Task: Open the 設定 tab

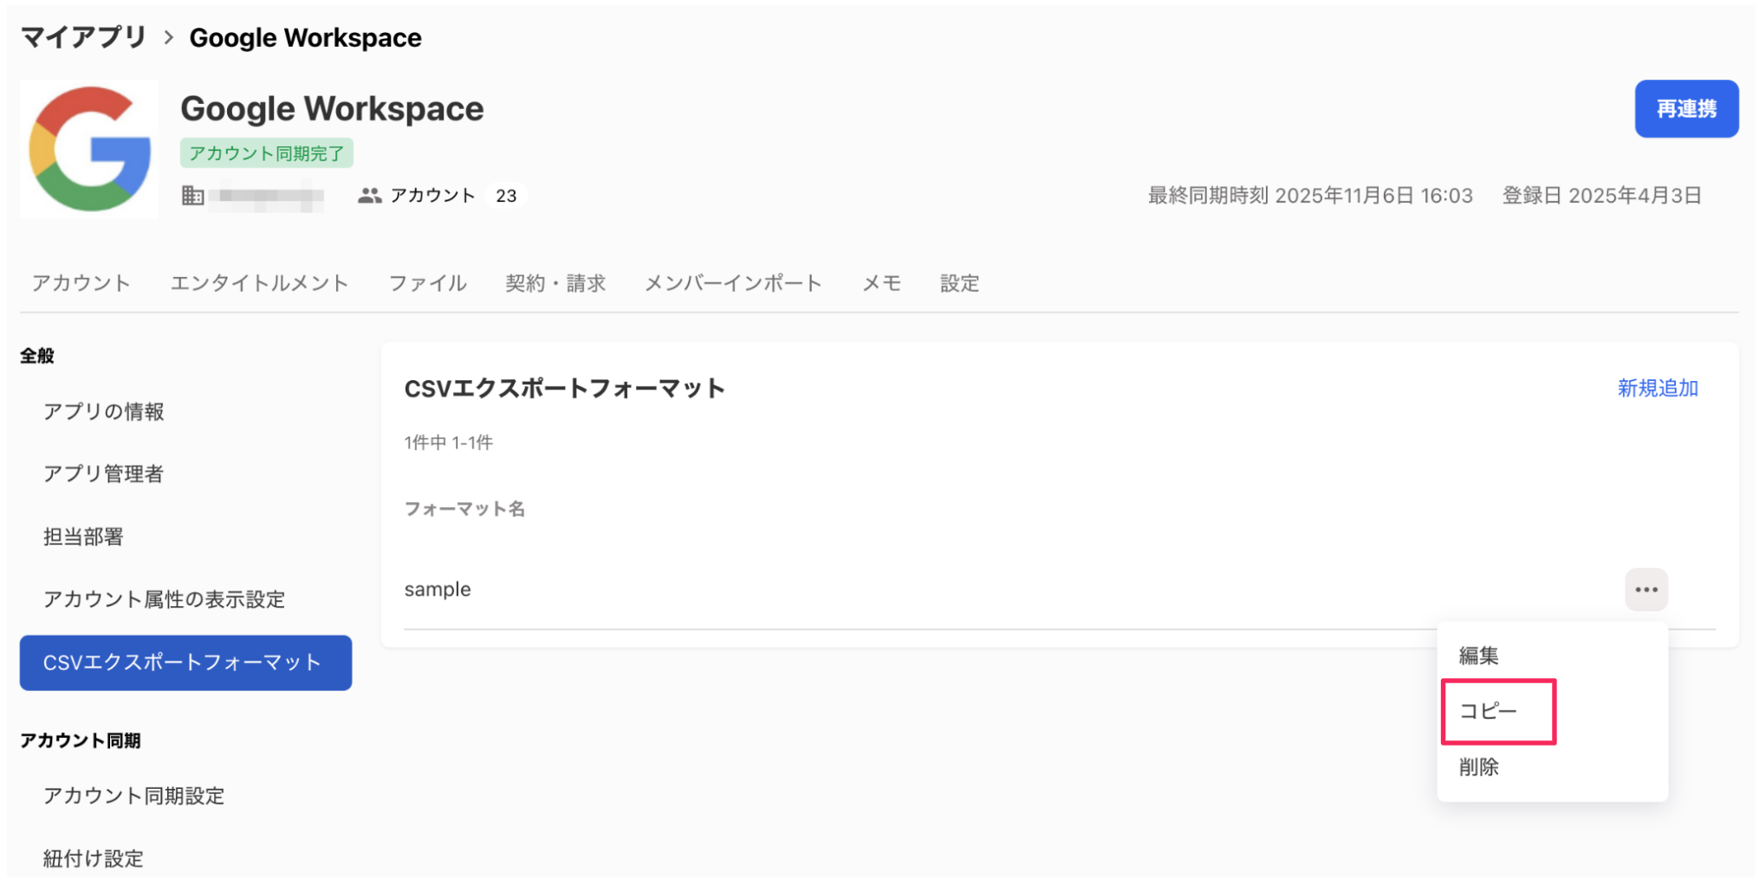Action: [958, 282]
